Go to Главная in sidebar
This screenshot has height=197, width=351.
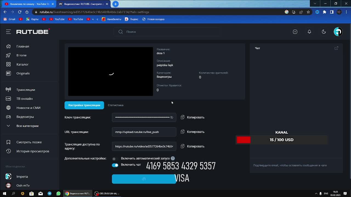point(23,46)
